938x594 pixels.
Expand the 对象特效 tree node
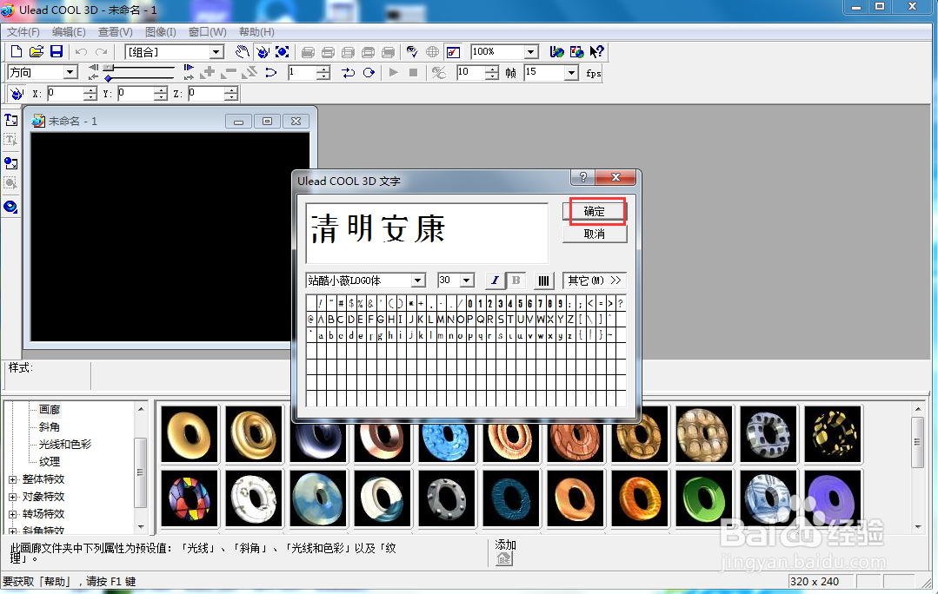coord(12,497)
